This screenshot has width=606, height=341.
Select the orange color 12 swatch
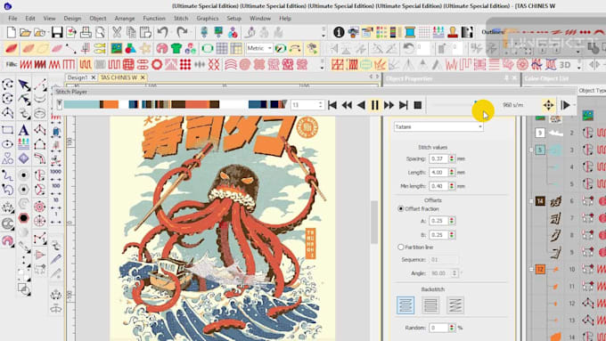click(540, 269)
